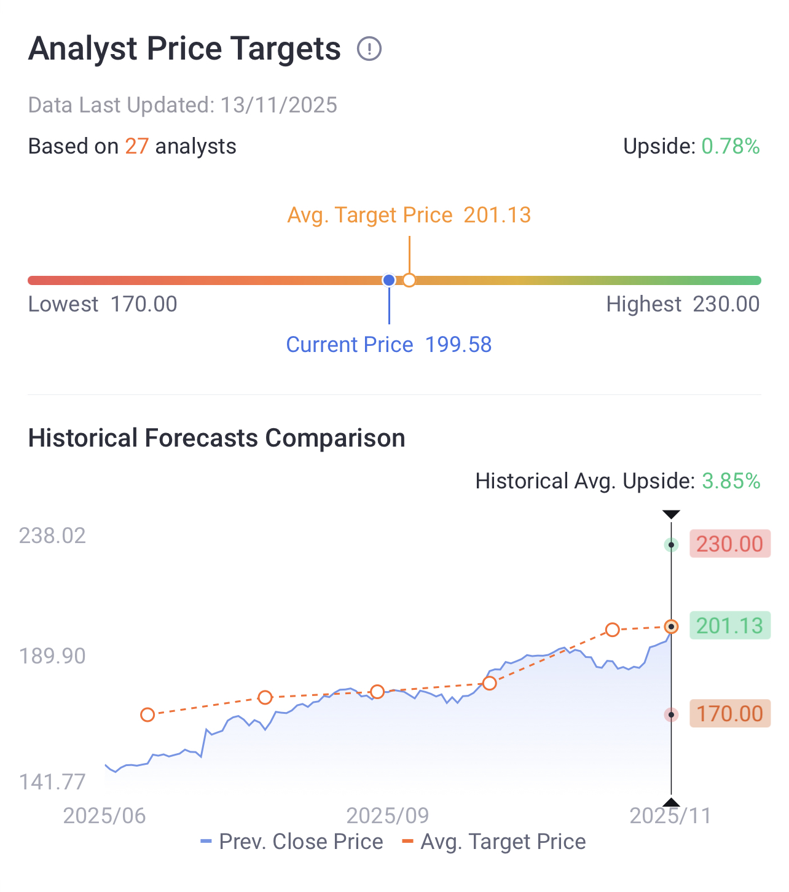Click the top black triangle of chart cursor
This screenshot has width=789, height=892.
point(672,514)
